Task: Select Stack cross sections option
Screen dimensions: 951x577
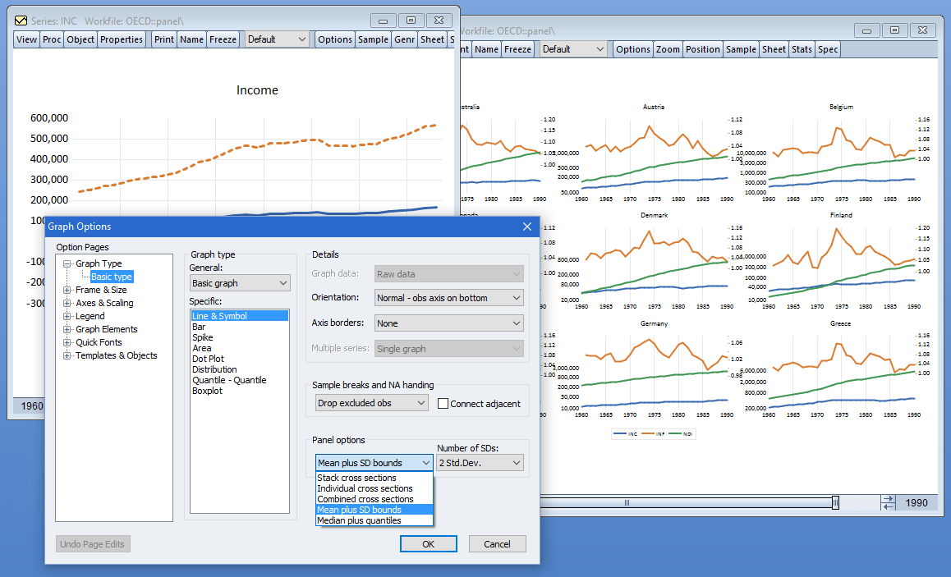Action: [356, 478]
